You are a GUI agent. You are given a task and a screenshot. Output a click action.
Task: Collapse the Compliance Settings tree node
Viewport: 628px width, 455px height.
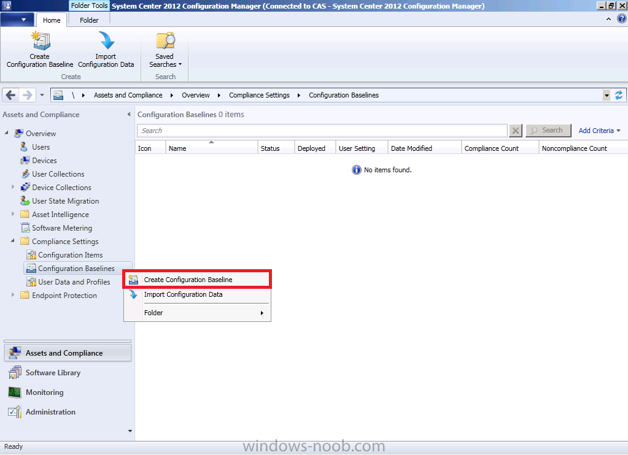click(13, 240)
